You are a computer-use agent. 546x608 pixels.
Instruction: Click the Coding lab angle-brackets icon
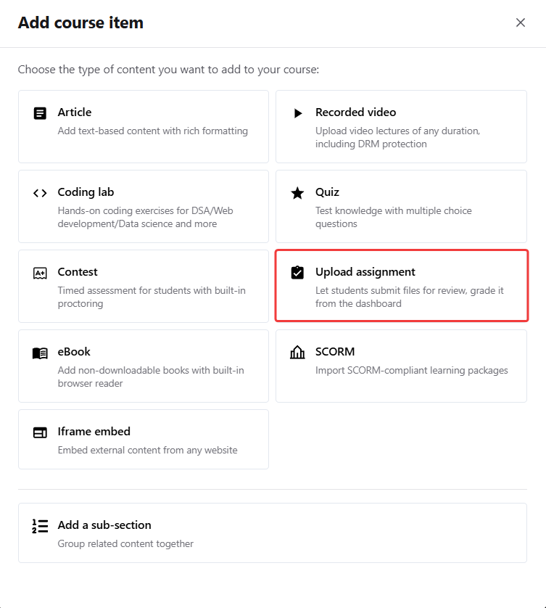(x=40, y=193)
